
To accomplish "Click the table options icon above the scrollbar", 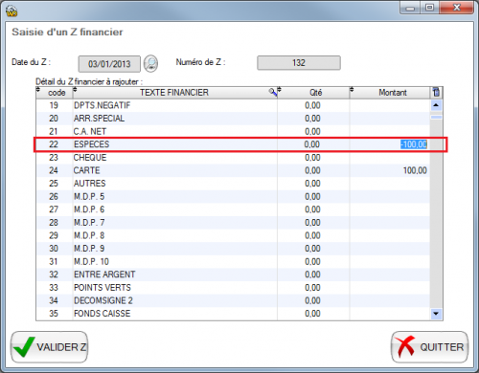I will tap(436, 93).
